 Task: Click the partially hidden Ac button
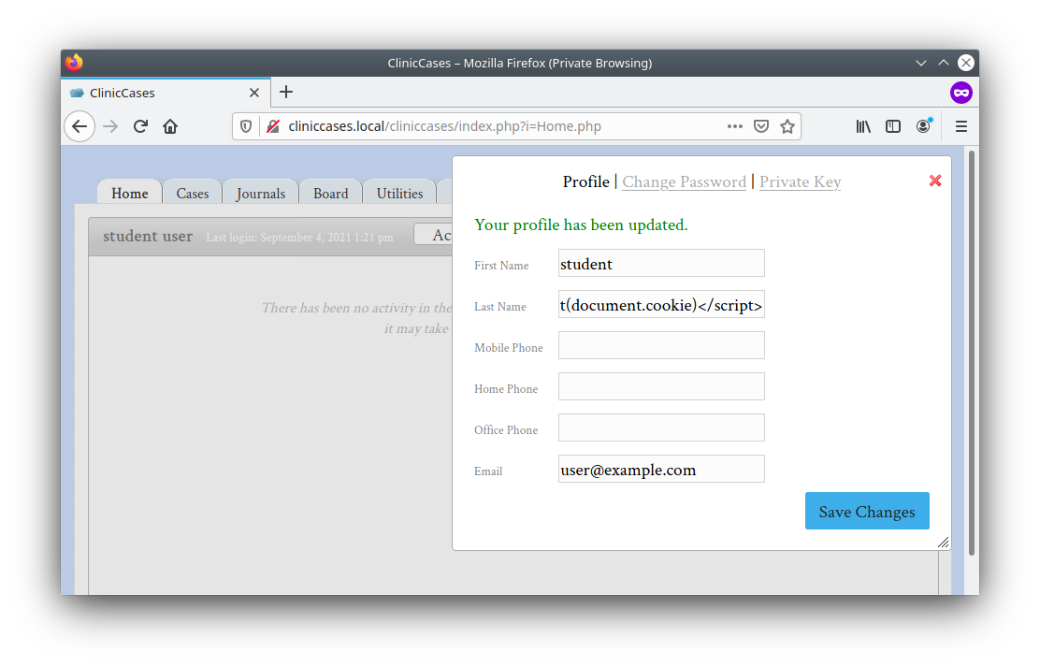point(434,234)
